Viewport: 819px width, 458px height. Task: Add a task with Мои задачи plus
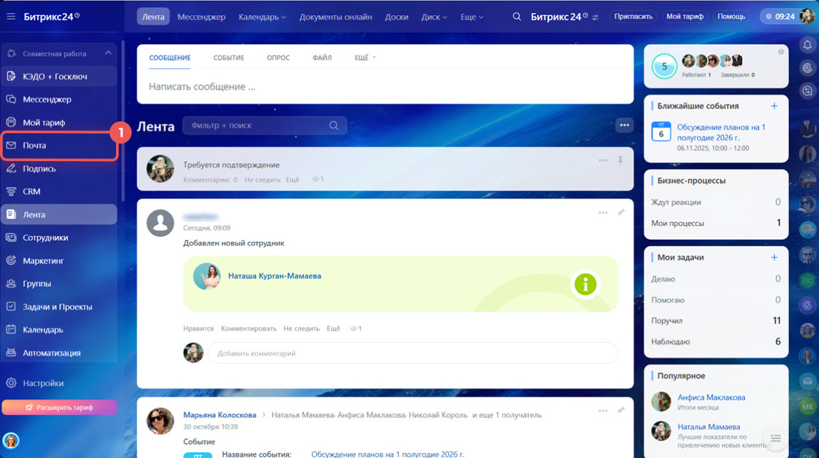774,257
